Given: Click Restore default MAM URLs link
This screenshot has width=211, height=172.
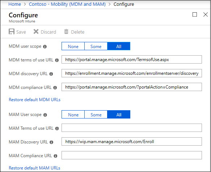Looking at the screenshot, I should tap(34, 168).
